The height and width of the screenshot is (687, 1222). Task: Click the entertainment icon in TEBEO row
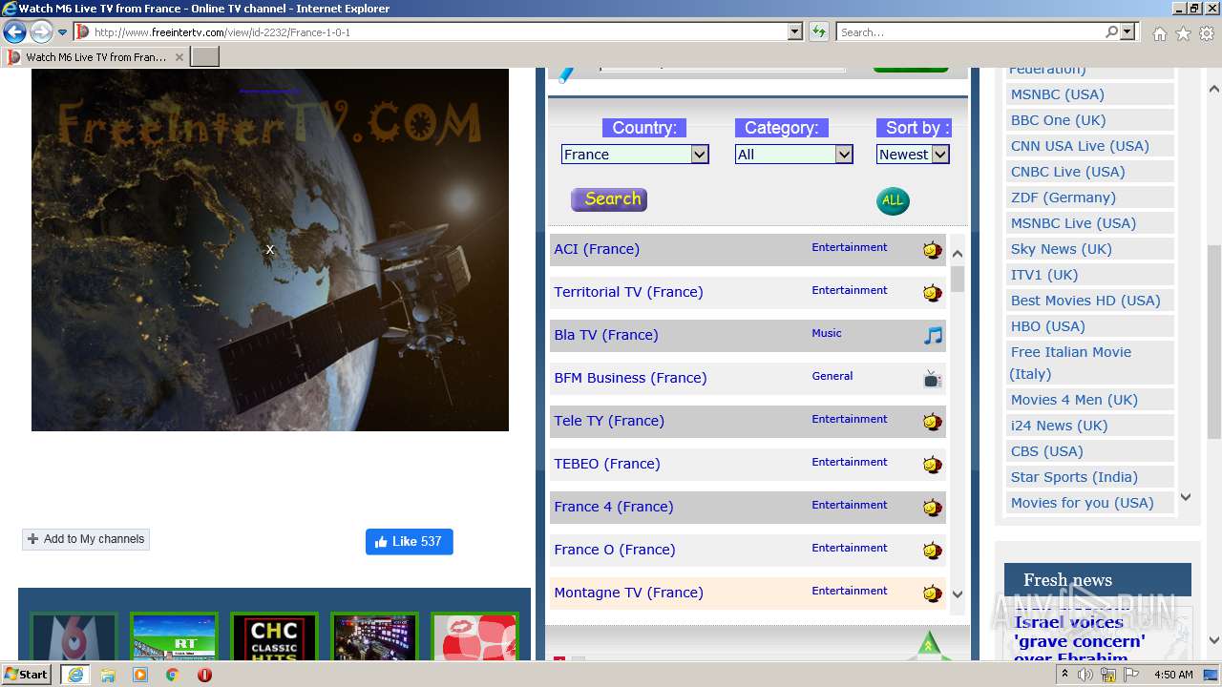click(932, 465)
